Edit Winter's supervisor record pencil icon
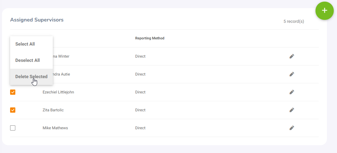The height and width of the screenshot is (153, 337). coord(292,56)
